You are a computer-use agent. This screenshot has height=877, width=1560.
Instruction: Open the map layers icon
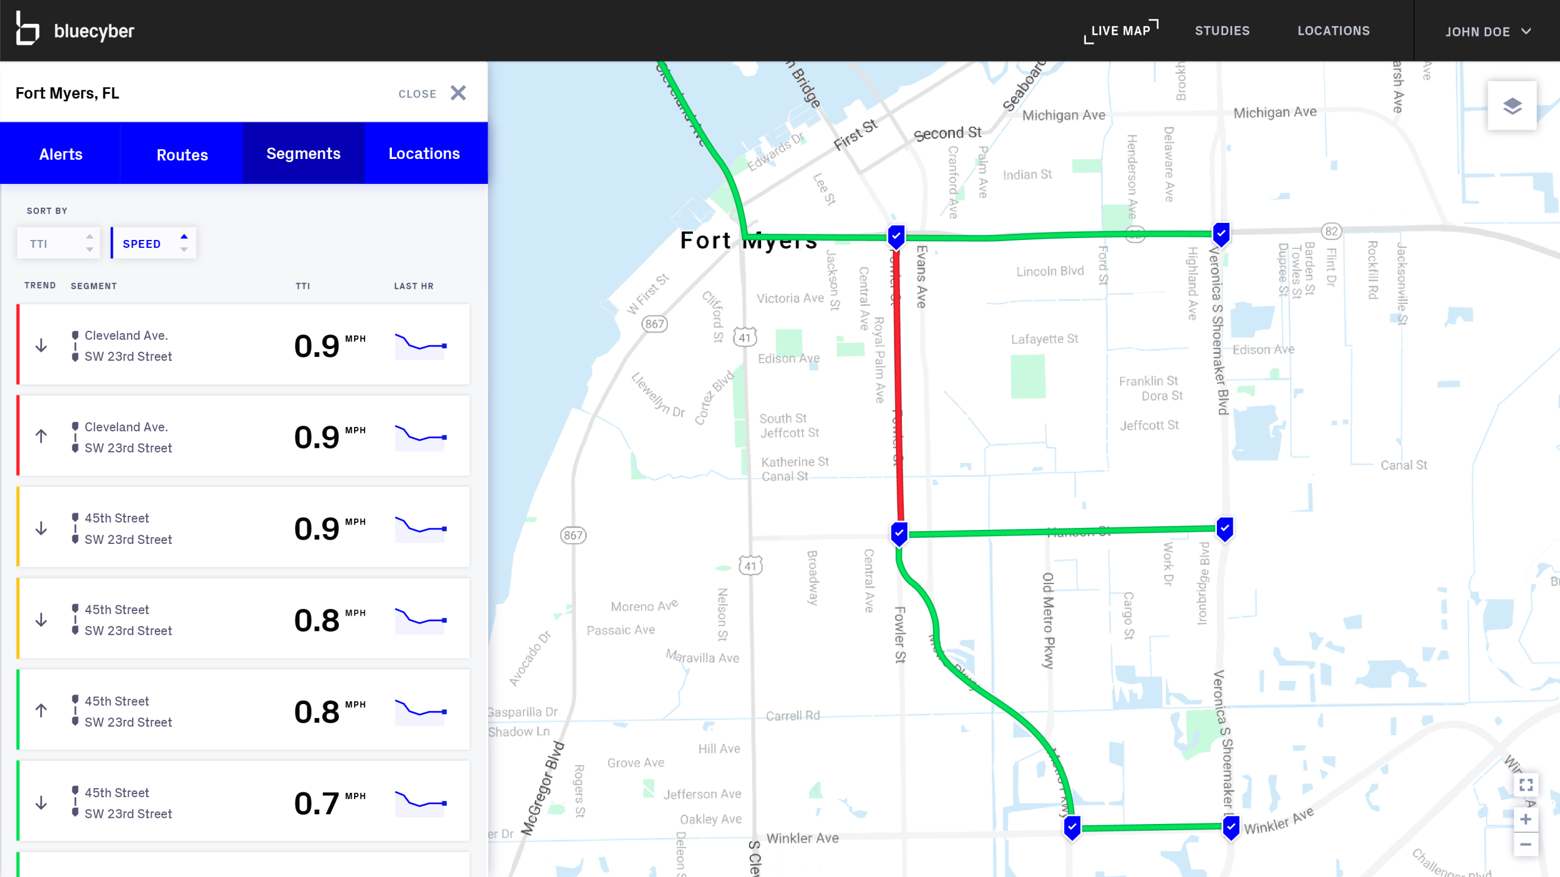pos(1512,106)
